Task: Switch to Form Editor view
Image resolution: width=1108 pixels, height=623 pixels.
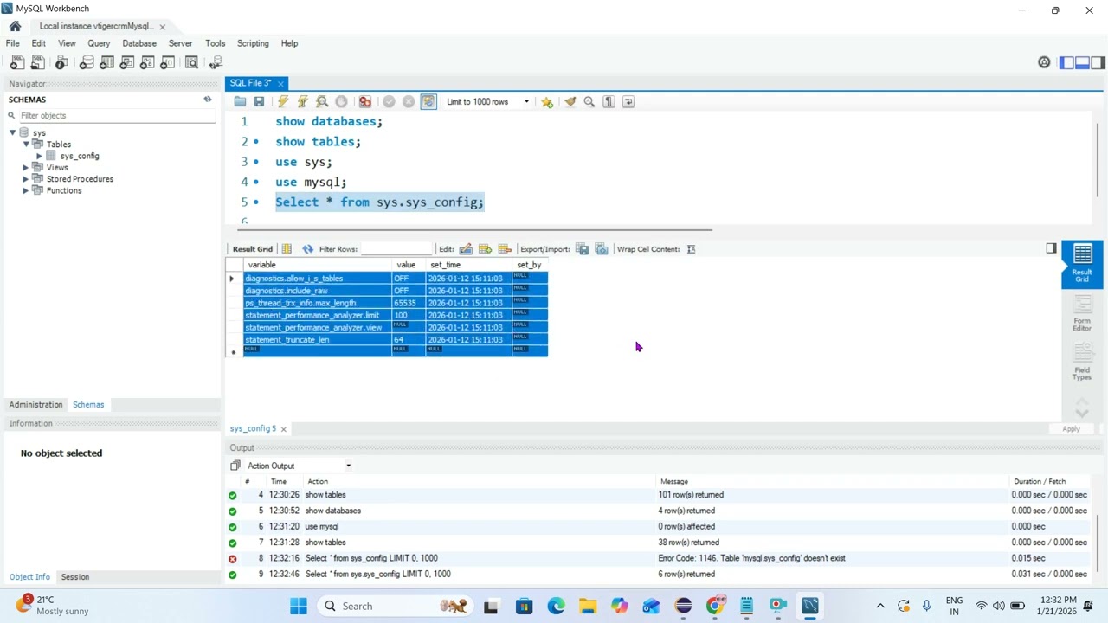Action: 1082,313
